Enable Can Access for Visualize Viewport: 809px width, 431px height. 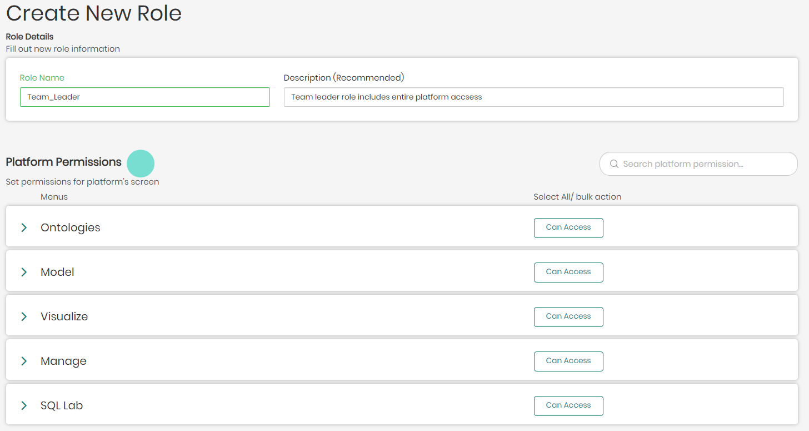point(568,316)
